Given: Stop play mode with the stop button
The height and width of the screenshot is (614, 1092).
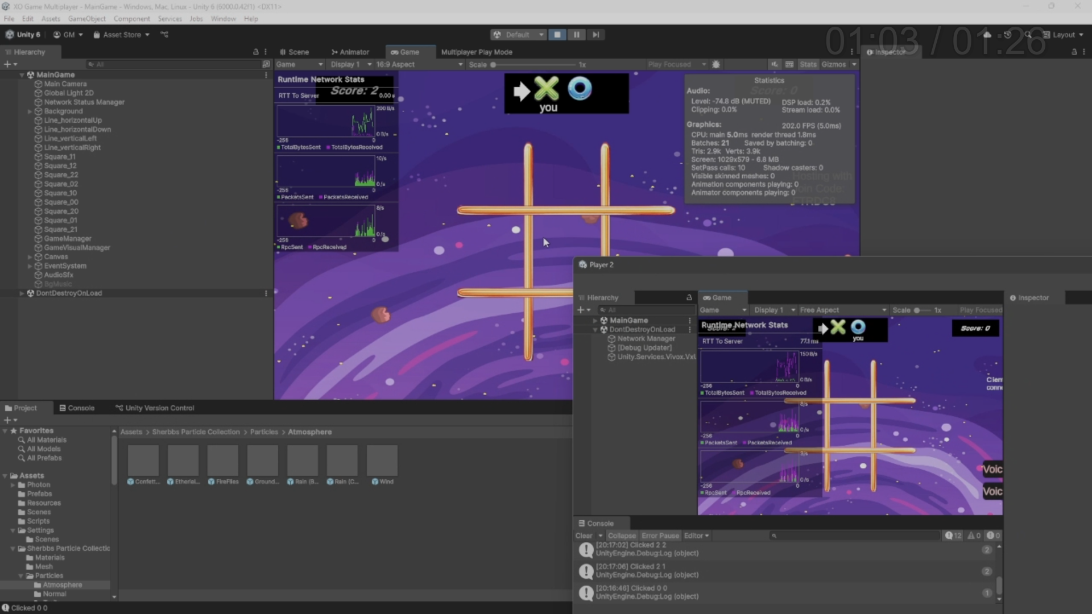Looking at the screenshot, I should (x=557, y=35).
